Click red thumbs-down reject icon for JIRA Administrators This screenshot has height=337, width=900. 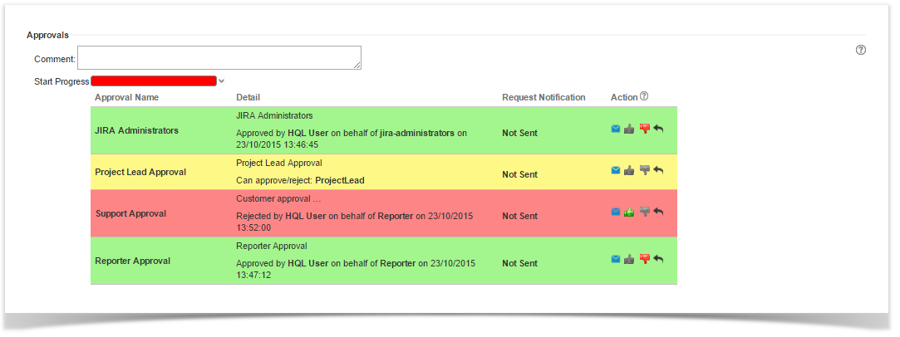point(644,129)
